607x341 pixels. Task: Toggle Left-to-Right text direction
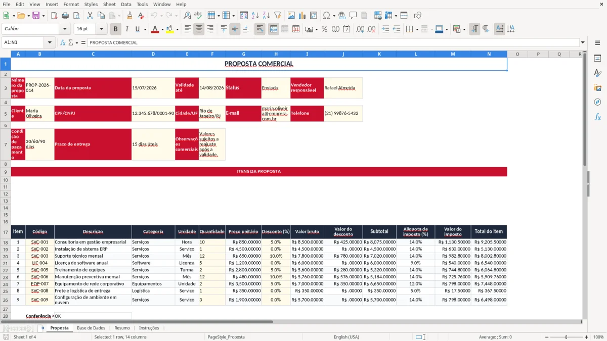pyautogui.click(x=474, y=29)
